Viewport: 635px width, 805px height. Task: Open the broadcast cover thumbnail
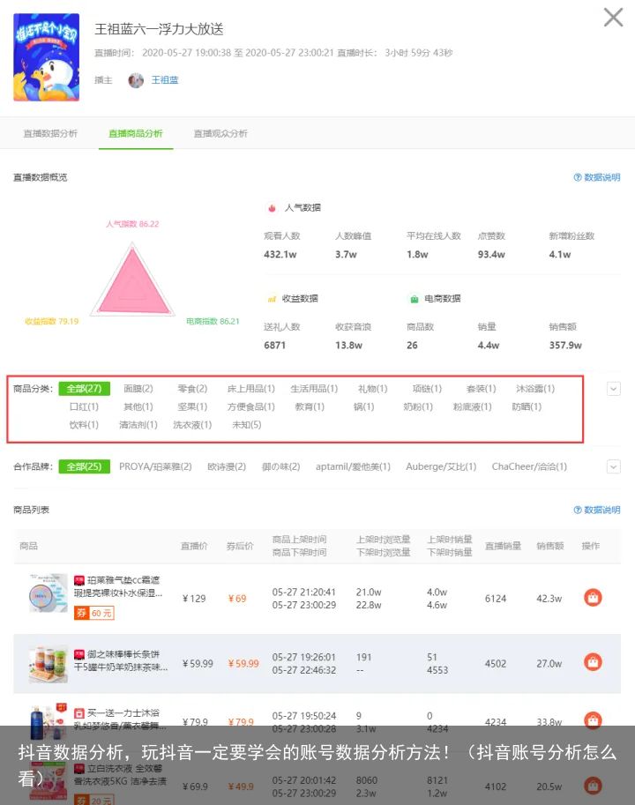point(46,57)
